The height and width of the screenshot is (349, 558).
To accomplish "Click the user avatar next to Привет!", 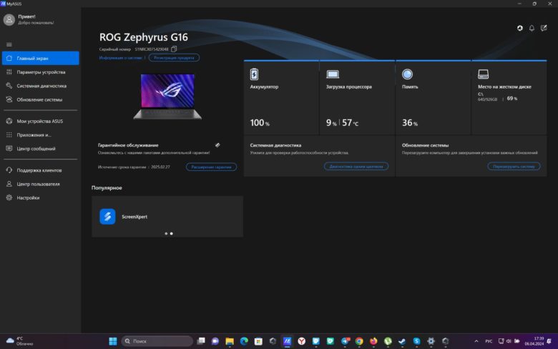I will [x=9, y=19].
